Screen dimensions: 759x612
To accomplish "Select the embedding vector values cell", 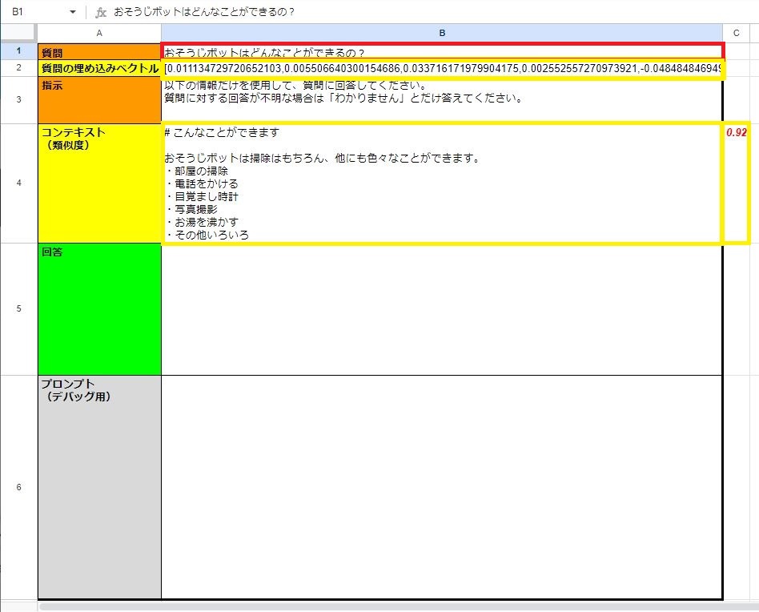I will (x=441, y=69).
